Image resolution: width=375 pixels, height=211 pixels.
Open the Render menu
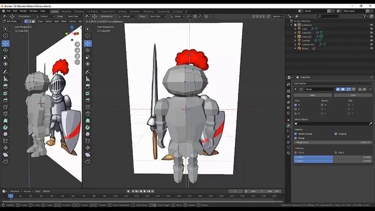click(23, 11)
